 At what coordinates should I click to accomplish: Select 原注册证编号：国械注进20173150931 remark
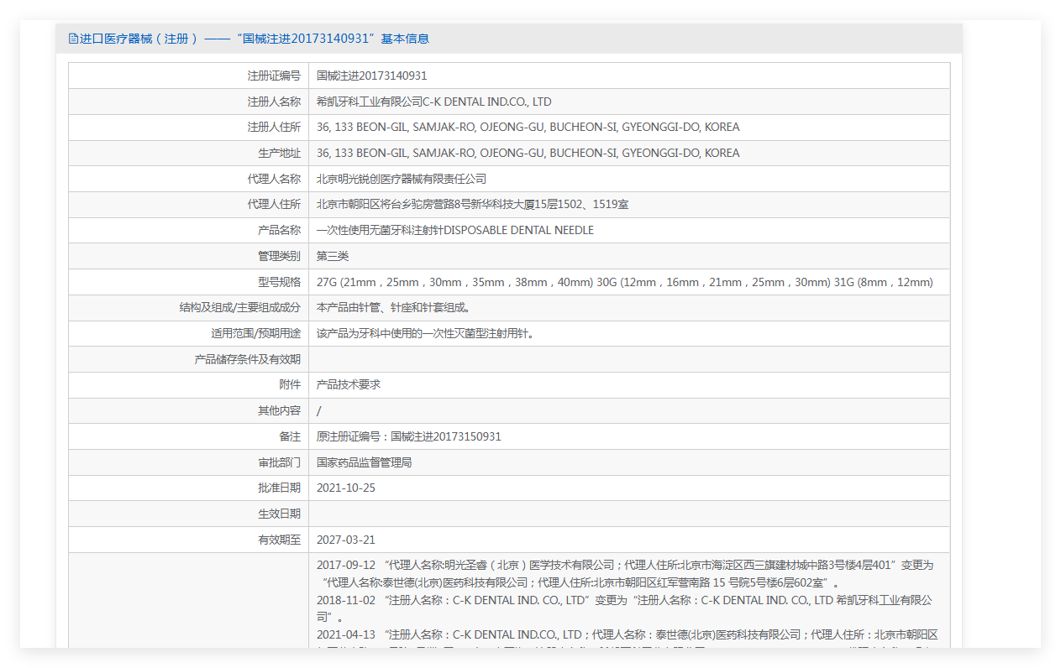(409, 436)
